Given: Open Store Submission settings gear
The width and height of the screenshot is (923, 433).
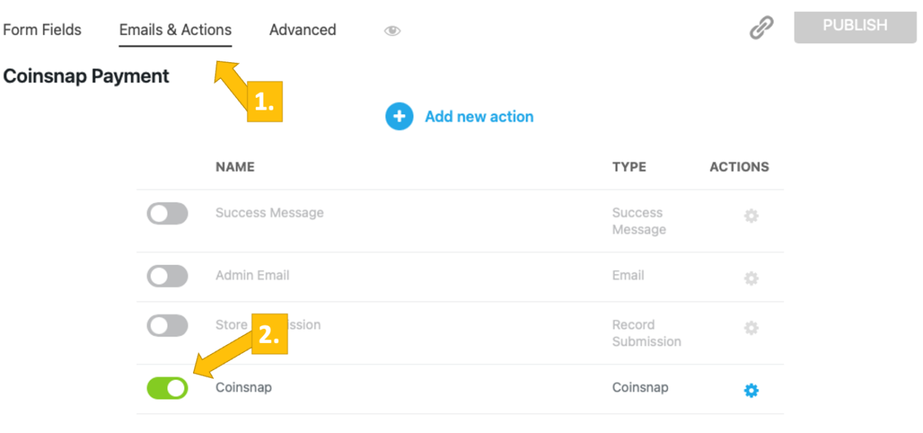Looking at the screenshot, I should tap(751, 328).
